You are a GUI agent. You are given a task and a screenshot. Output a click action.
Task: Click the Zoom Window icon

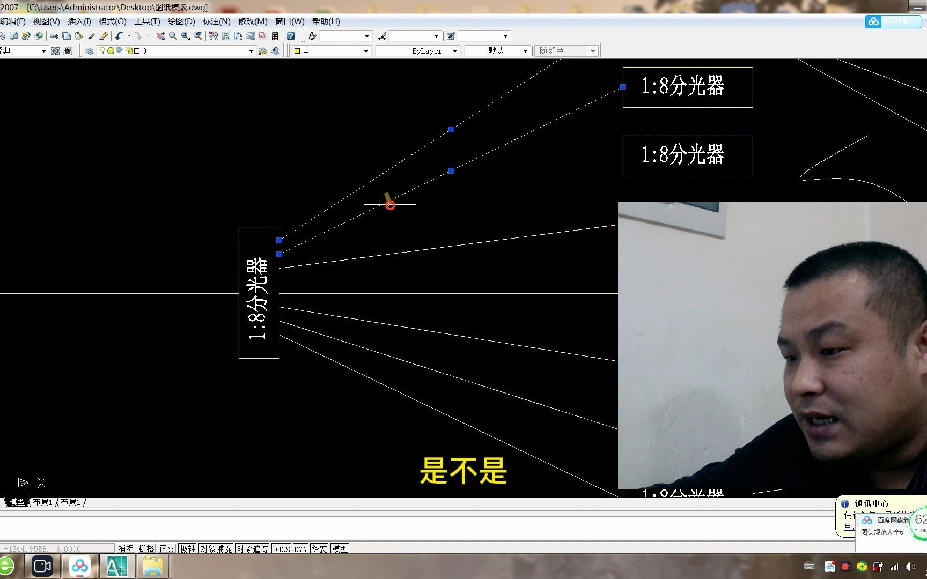point(186,36)
